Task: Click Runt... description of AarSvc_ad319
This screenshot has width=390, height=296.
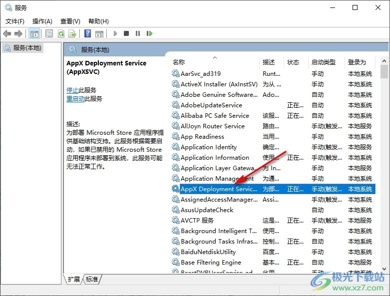Action: point(271,74)
